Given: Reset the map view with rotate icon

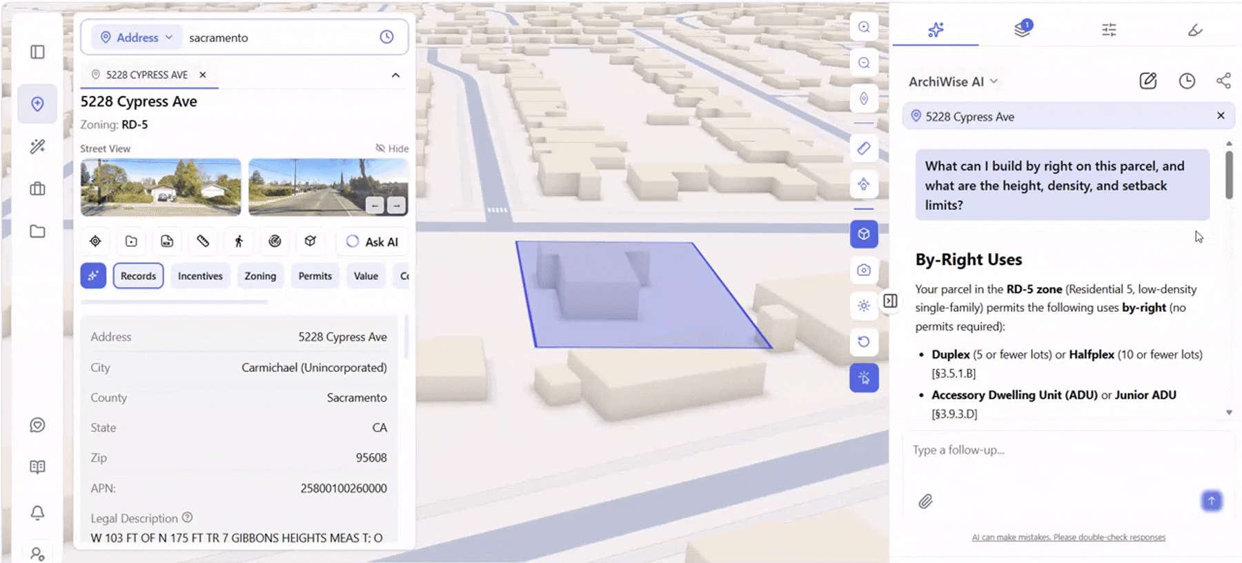Looking at the screenshot, I should [x=864, y=342].
